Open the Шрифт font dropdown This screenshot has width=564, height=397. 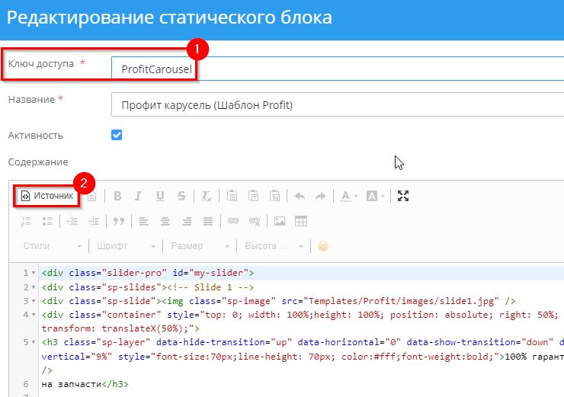[126, 246]
